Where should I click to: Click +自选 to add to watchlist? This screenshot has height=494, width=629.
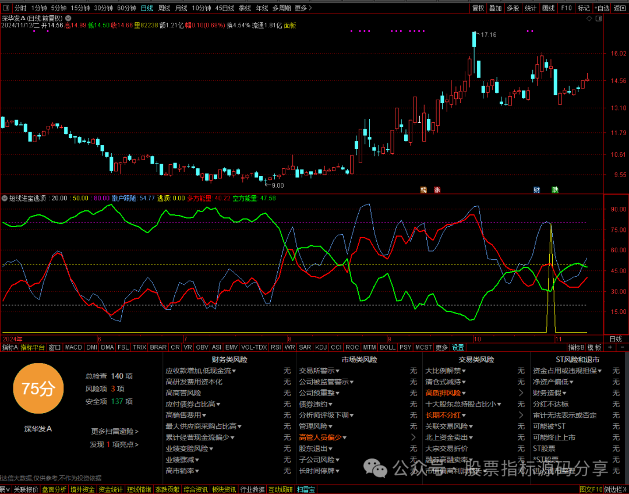click(x=602, y=8)
